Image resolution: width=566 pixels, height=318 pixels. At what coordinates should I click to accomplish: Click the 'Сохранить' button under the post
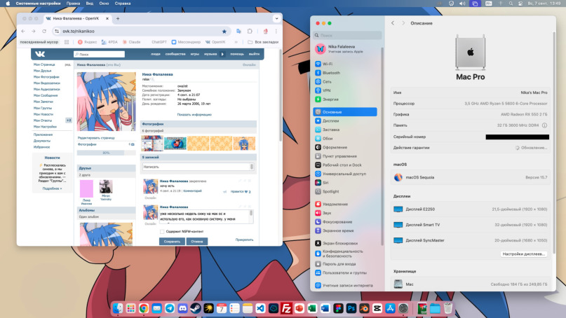tap(172, 241)
